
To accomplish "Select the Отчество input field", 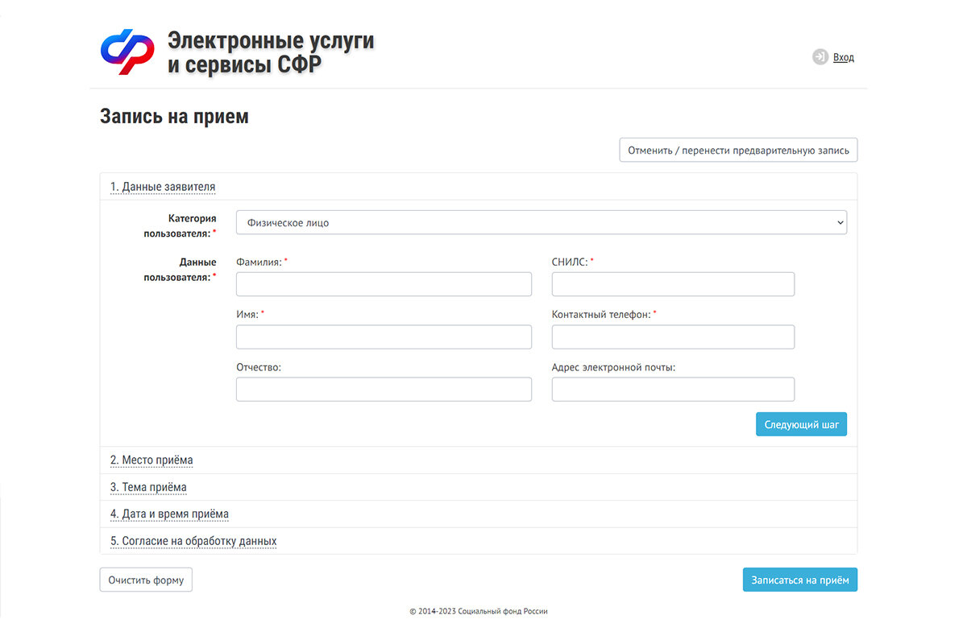I will point(384,389).
